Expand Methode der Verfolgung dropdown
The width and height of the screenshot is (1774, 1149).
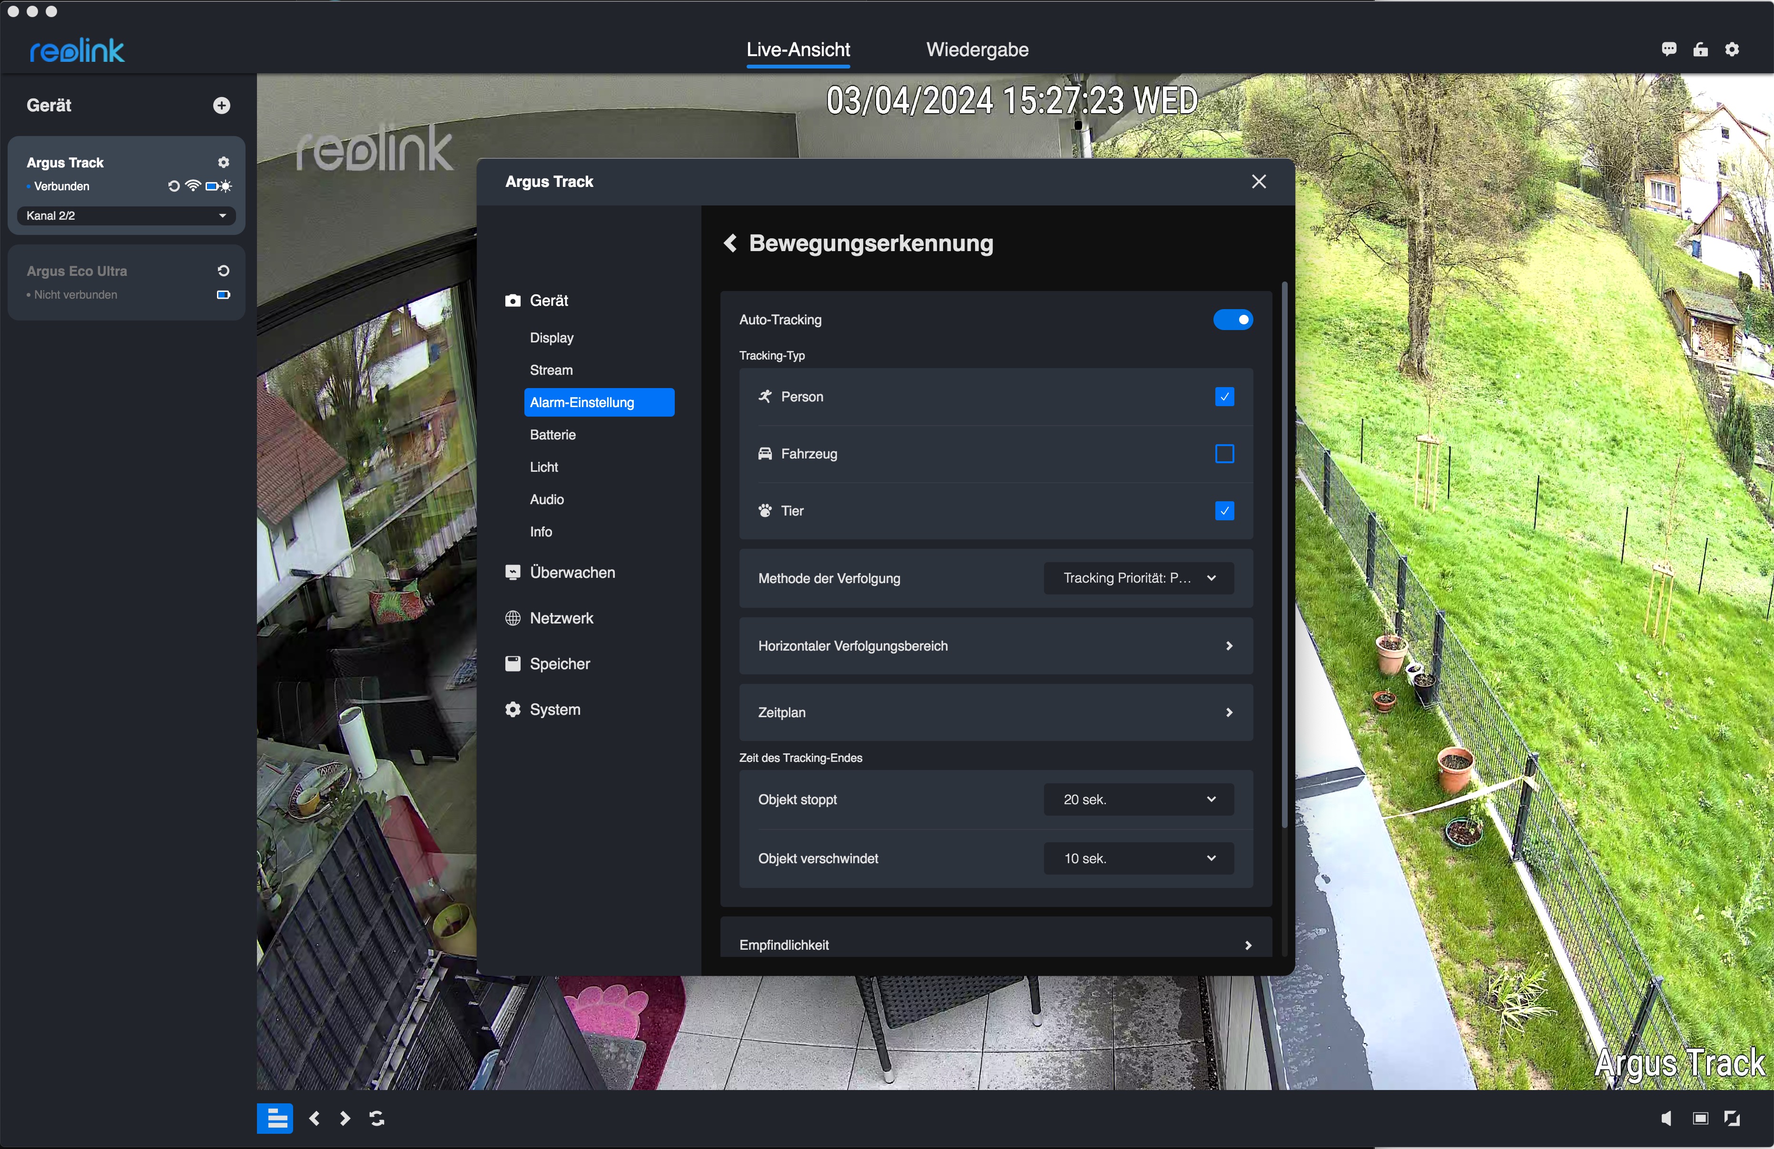pos(1138,578)
